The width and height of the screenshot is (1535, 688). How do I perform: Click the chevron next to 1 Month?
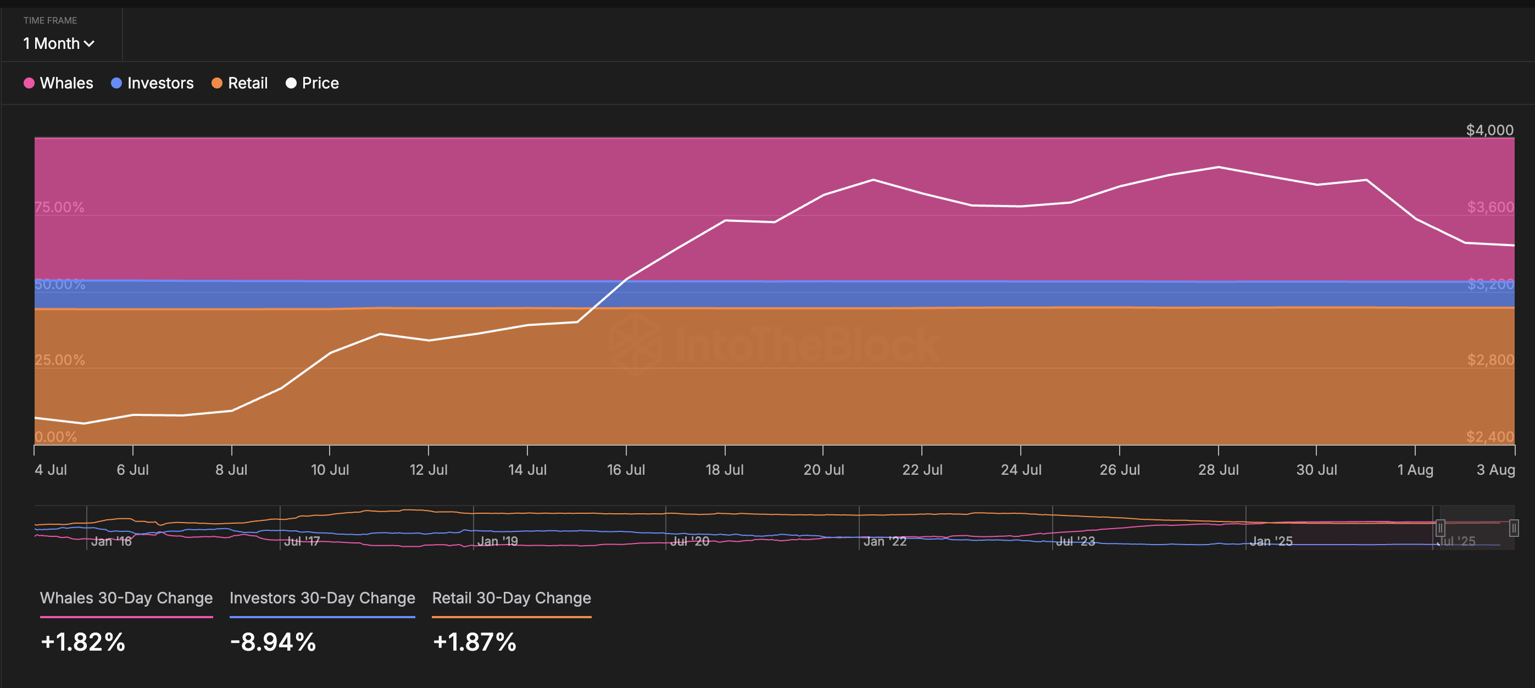pos(90,44)
